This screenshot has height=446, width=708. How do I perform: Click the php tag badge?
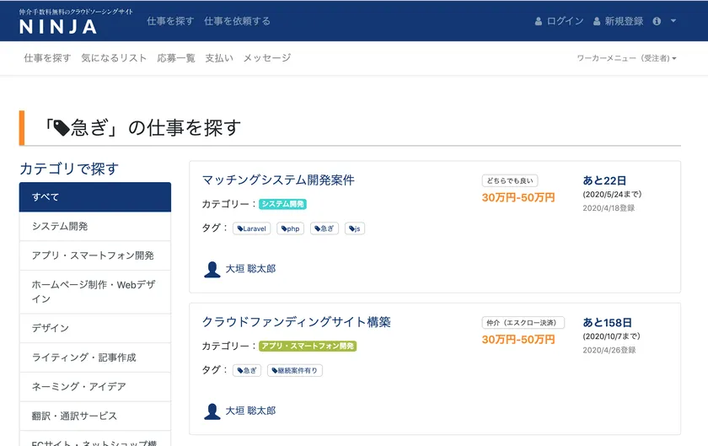click(291, 228)
